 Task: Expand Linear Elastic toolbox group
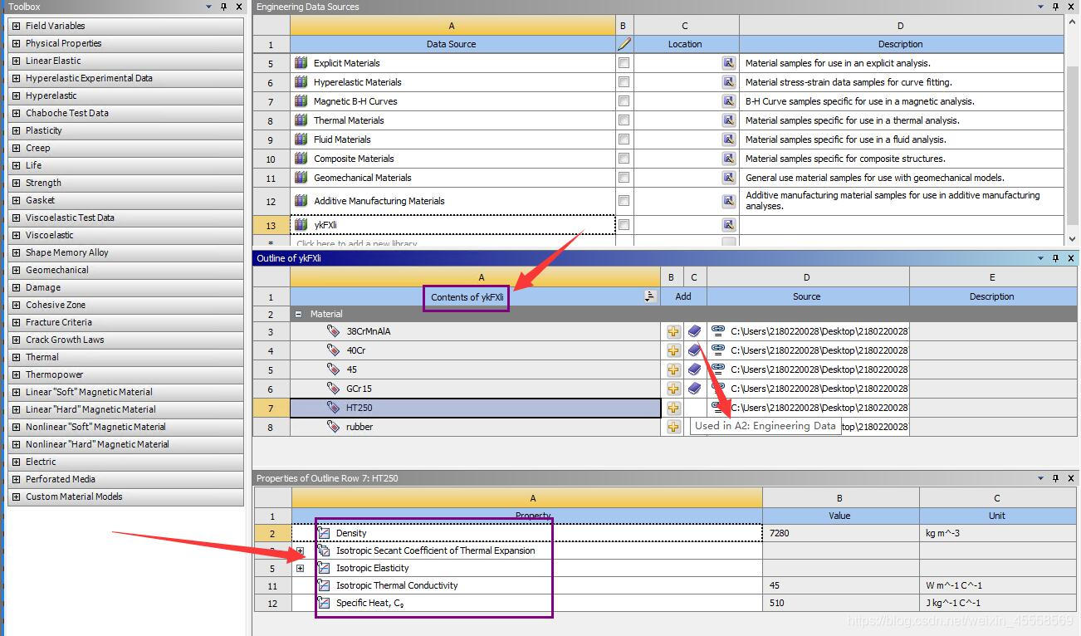[16, 61]
